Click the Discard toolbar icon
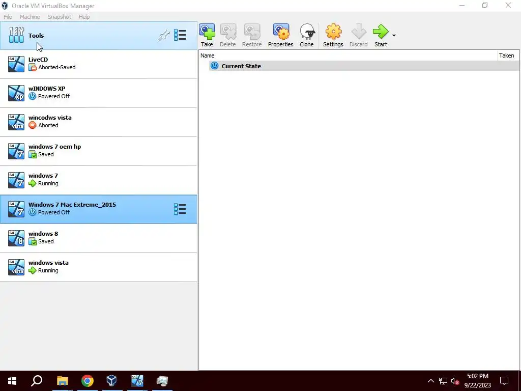Screen dimensions: 521x391 (x=359, y=35)
